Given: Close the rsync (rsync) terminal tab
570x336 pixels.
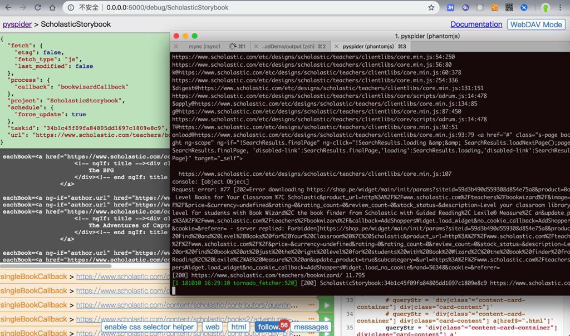Looking at the screenshot, I should click(176, 47).
